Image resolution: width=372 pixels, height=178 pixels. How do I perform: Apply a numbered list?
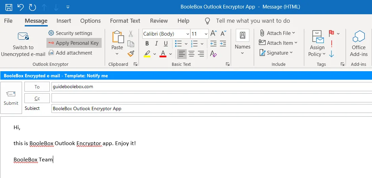(194, 44)
